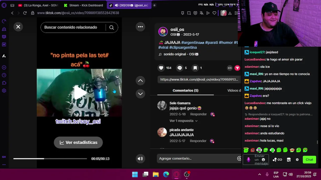Open osii_os username link
This screenshot has width=321, height=180.
(x=177, y=29)
